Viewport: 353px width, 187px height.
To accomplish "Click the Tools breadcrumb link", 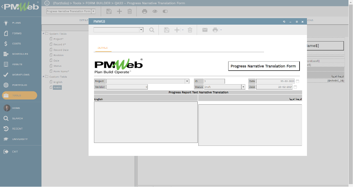I will click(77, 3).
